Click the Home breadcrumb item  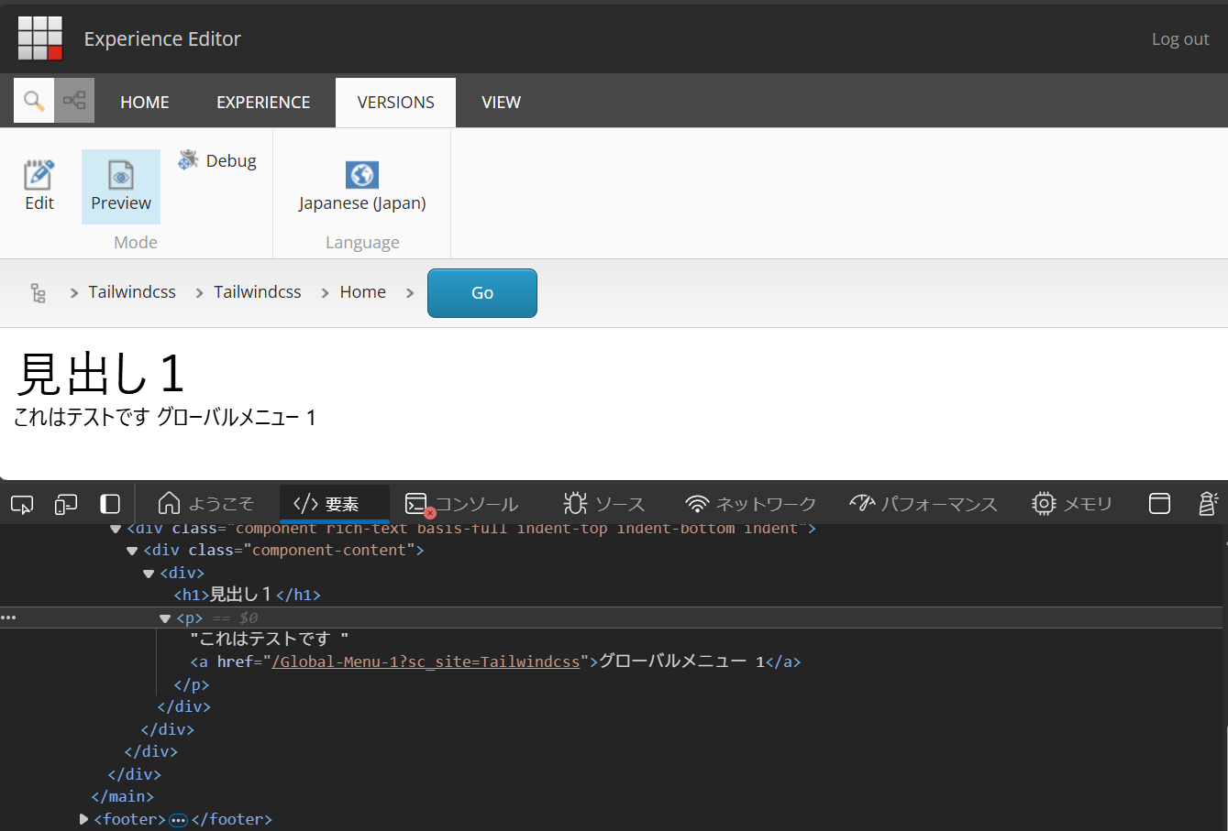(x=363, y=291)
